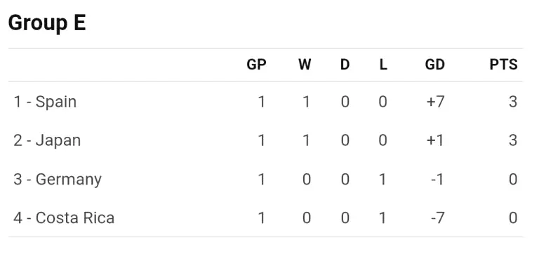539x254 pixels.
Task: Click Japan's points value 3
Action: point(513,140)
